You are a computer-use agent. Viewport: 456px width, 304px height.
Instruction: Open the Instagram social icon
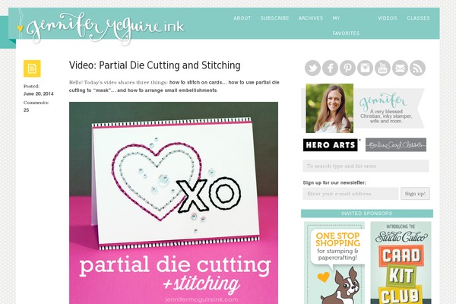pyautogui.click(x=365, y=68)
